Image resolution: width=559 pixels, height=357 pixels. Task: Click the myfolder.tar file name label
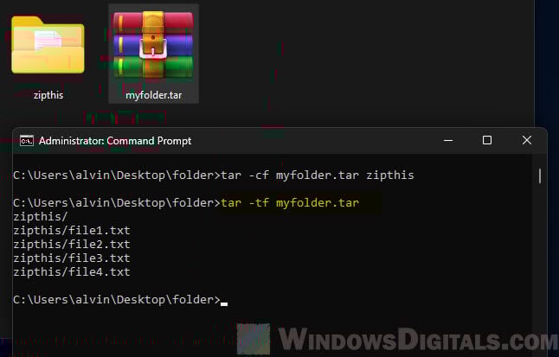[x=154, y=95]
